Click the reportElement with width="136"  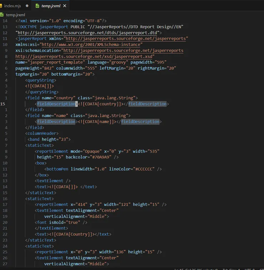(98, 252)
